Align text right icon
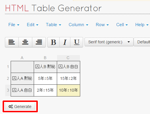Image resolution: width=150 pixels, height=114 pixels. (39, 42)
